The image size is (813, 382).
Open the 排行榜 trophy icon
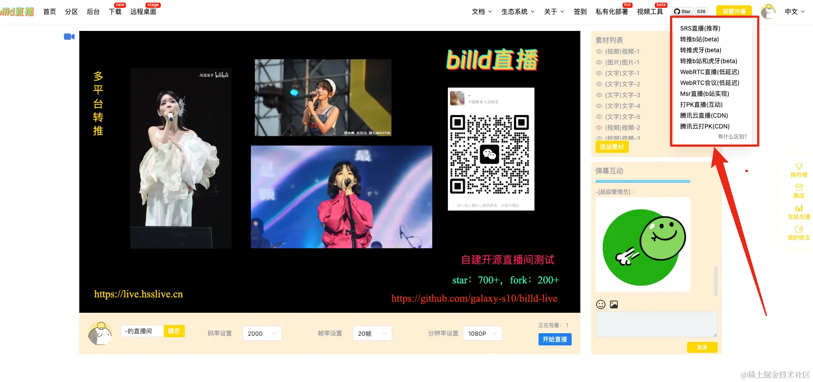[x=799, y=166]
